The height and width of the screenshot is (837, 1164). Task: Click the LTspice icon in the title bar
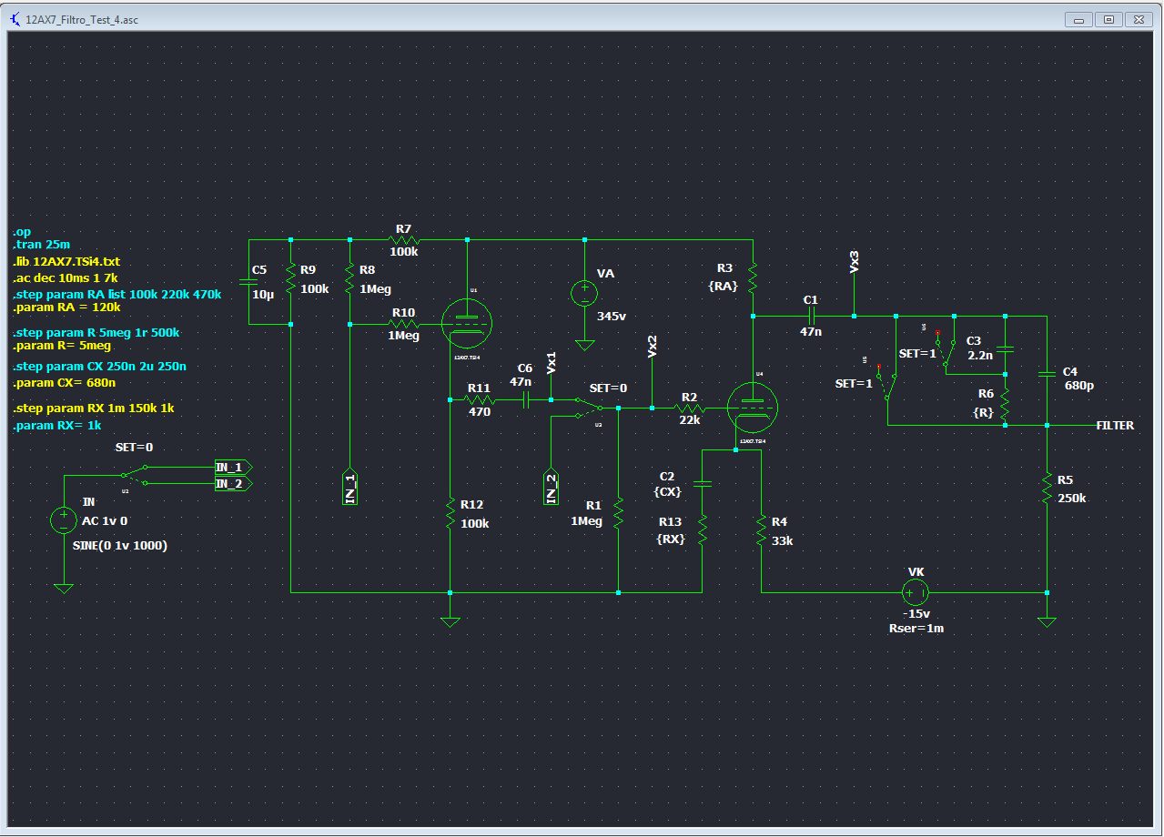(x=15, y=19)
